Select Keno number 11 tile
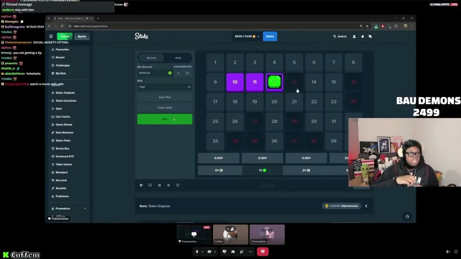The image size is (461, 259). pos(255,82)
